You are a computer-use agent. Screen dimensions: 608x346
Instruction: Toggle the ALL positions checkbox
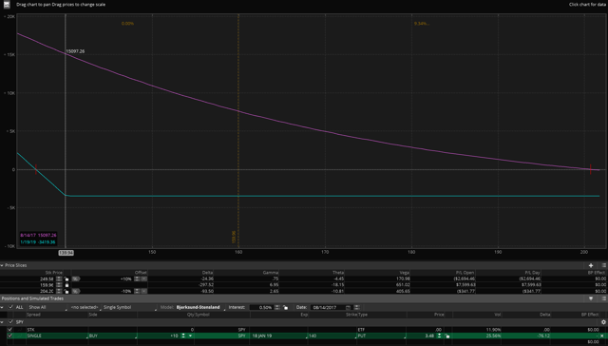click(x=10, y=307)
